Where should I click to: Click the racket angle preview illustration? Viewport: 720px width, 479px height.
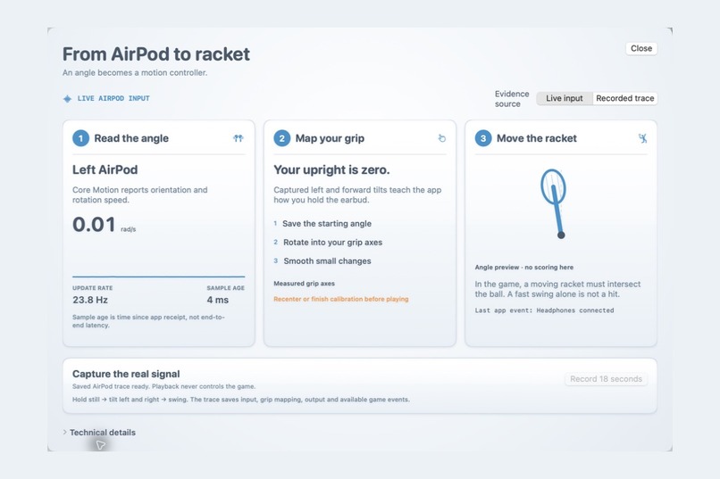pos(554,203)
